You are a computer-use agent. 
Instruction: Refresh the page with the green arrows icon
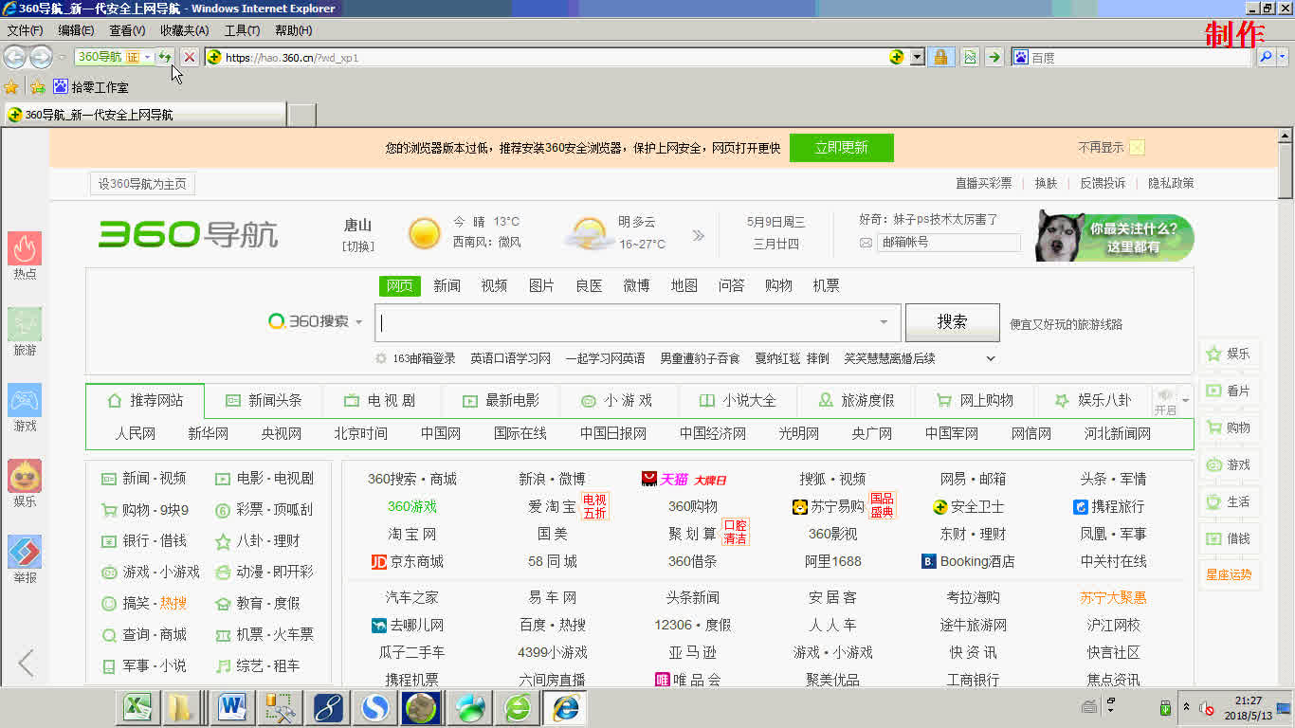165,57
